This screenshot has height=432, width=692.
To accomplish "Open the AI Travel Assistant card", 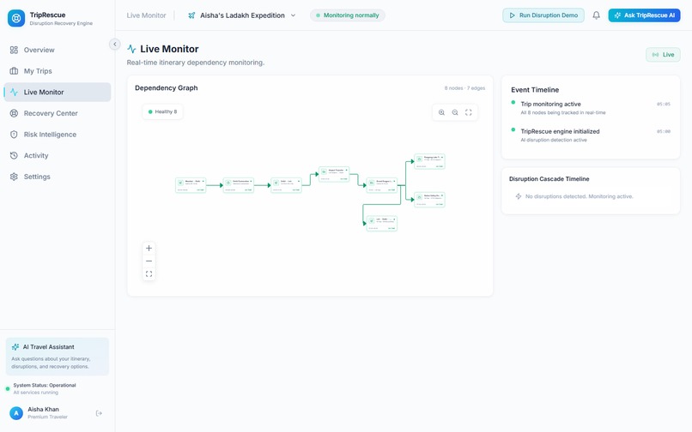I will (x=58, y=357).
